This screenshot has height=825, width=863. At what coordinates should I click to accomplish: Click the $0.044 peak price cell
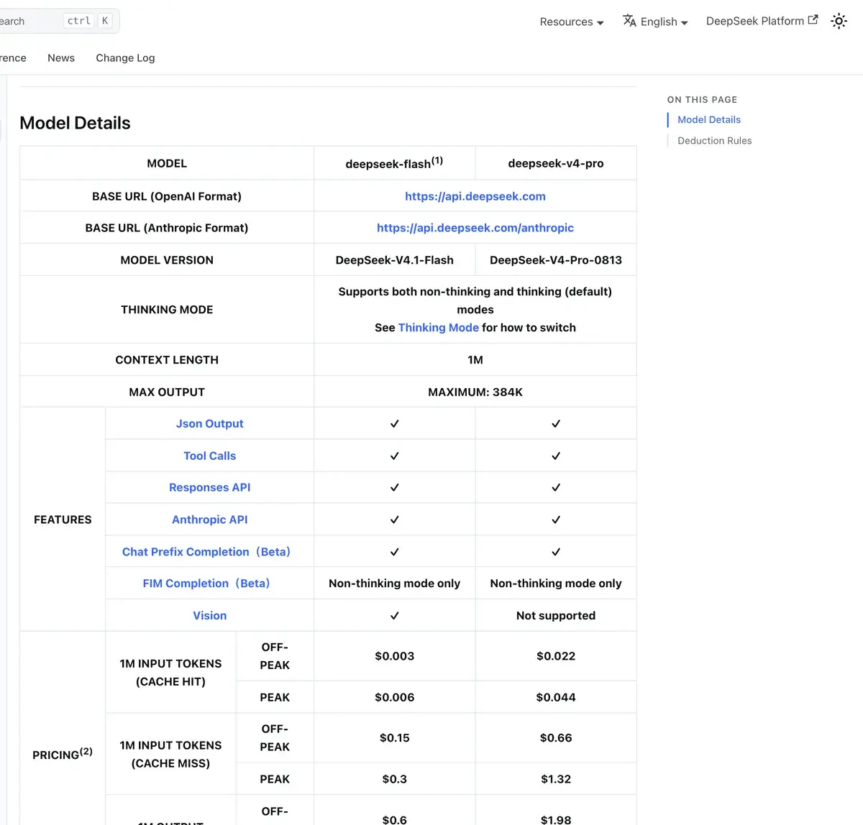[556, 697]
